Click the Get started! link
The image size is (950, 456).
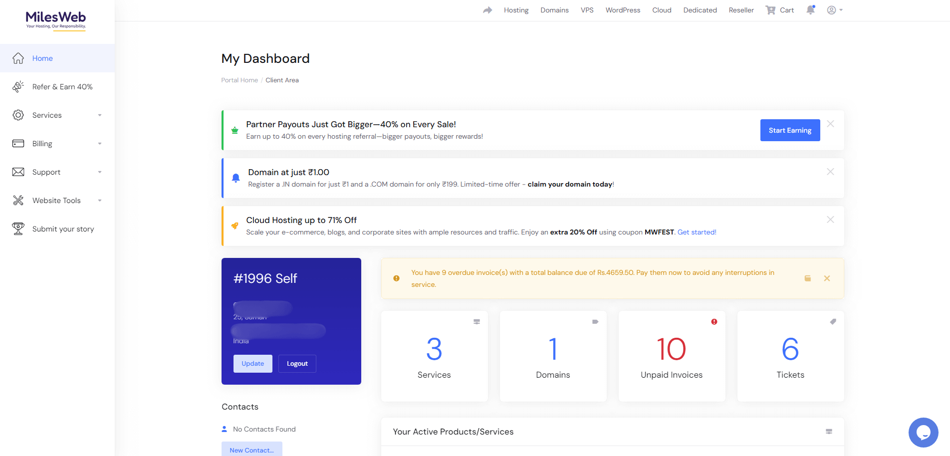pyautogui.click(x=697, y=232)
